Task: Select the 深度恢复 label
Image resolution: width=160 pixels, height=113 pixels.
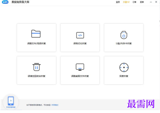Action: click(x=124, y=76)
